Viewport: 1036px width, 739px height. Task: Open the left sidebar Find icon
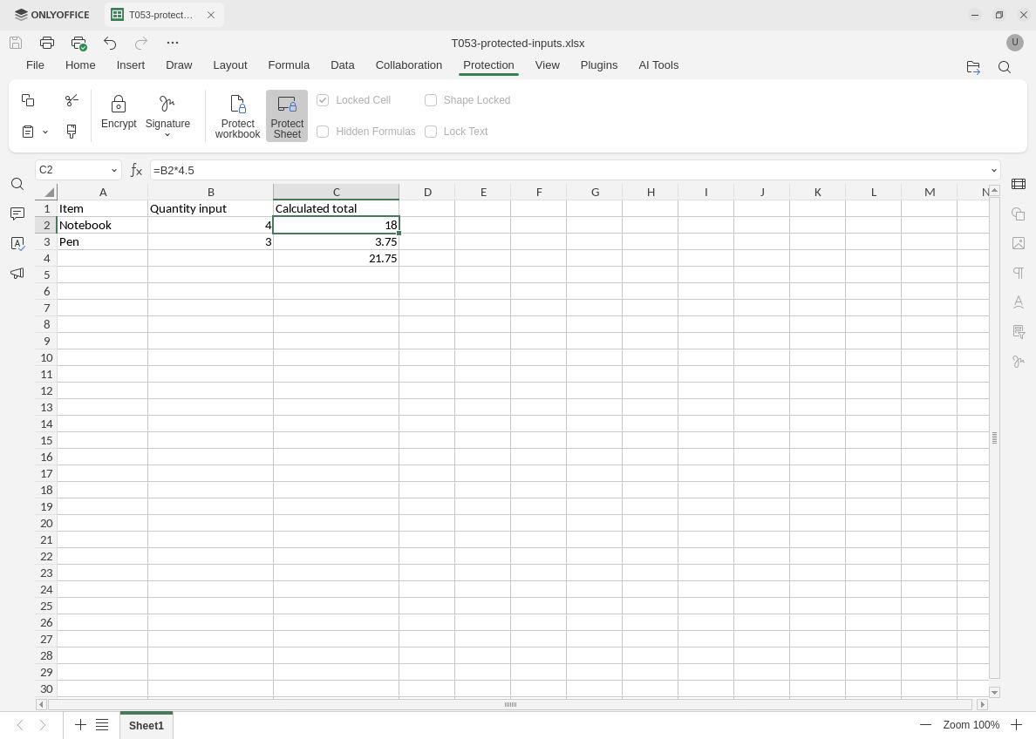17,184
